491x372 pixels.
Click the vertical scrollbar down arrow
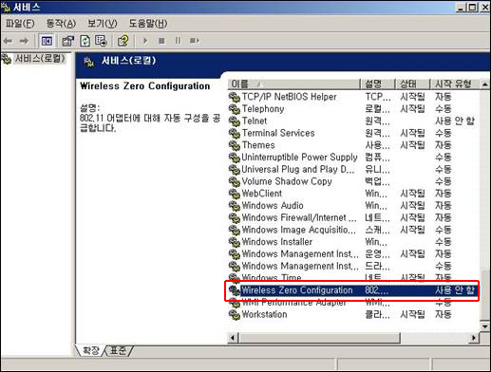point(484,326)
